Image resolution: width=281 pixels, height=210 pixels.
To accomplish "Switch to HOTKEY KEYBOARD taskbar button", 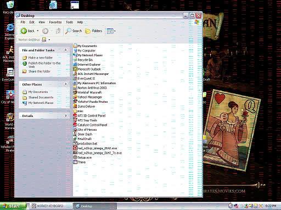I will 50,206.
